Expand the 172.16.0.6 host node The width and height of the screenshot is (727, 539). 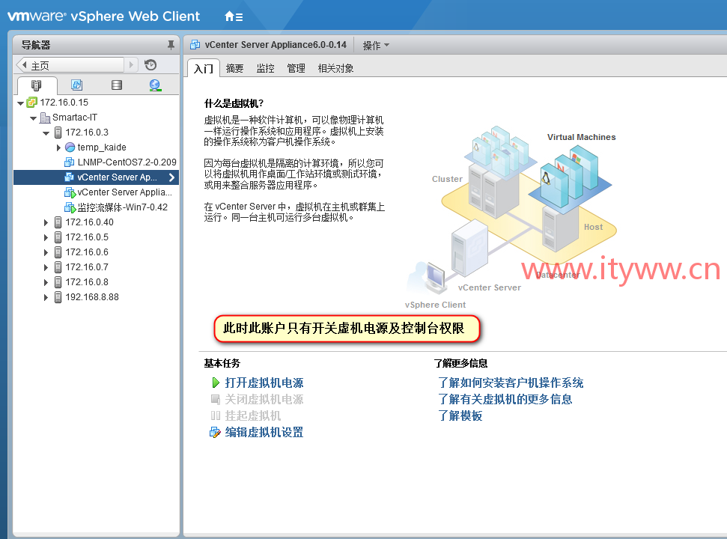(x=46, y=252)
